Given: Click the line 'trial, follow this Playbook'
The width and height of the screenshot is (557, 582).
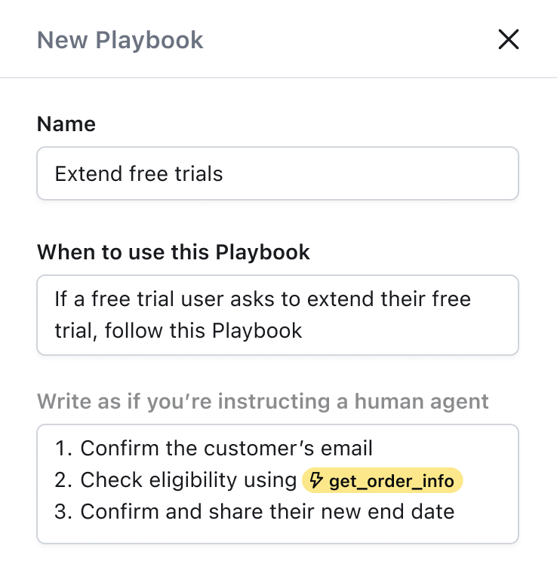Looking at the screenshot, I should (178, 330).
